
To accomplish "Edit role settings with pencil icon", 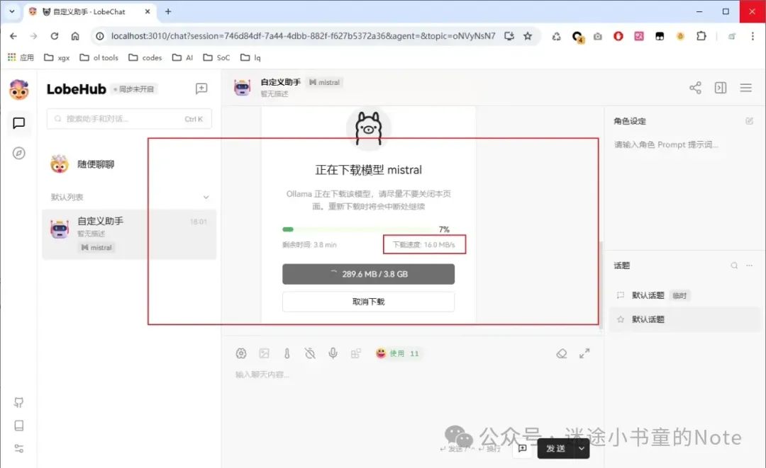I will tap(750, 121).
